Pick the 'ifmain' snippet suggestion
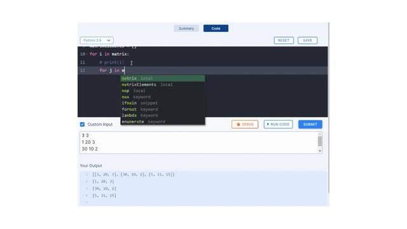407x229 pixels. pyautogui.click(x=163, y=103)
